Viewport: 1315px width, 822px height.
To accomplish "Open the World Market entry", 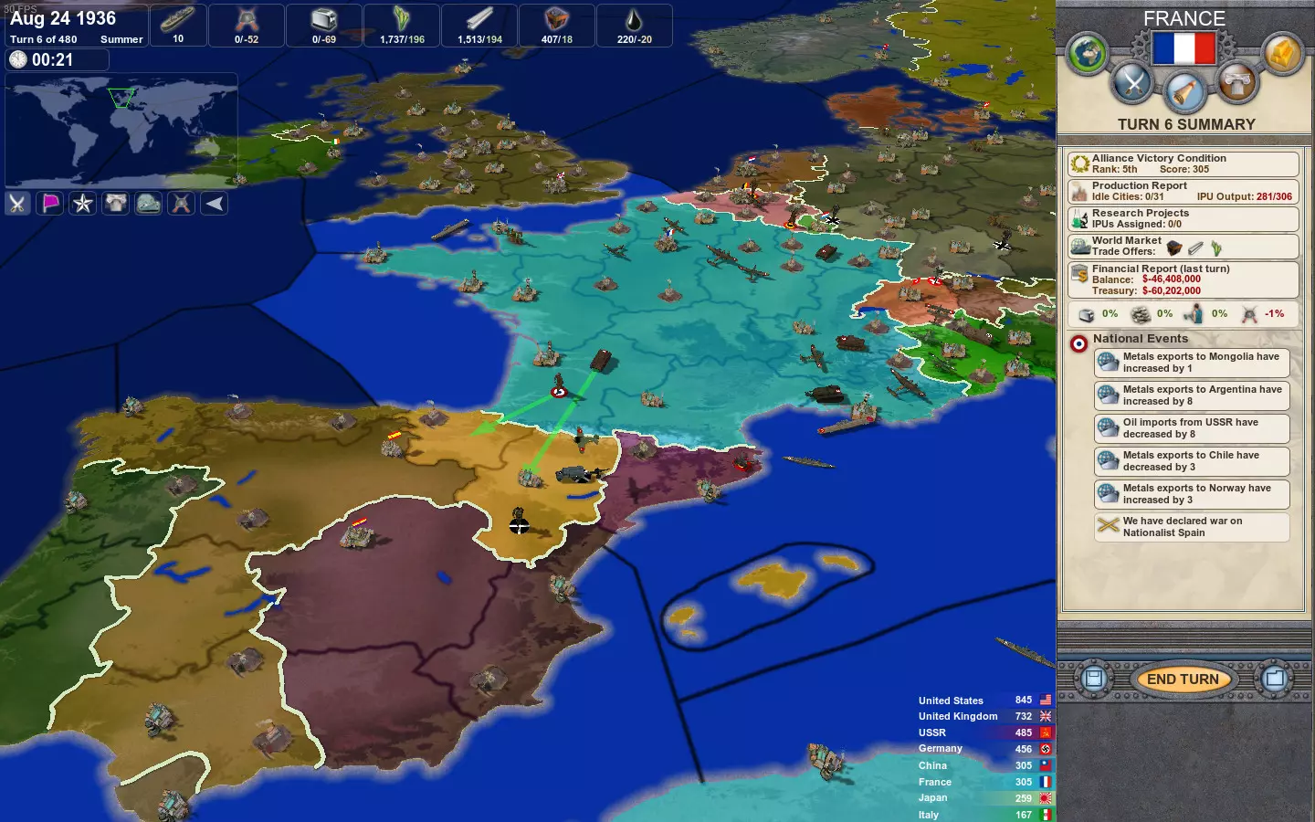I will [x=1183, y=246].
